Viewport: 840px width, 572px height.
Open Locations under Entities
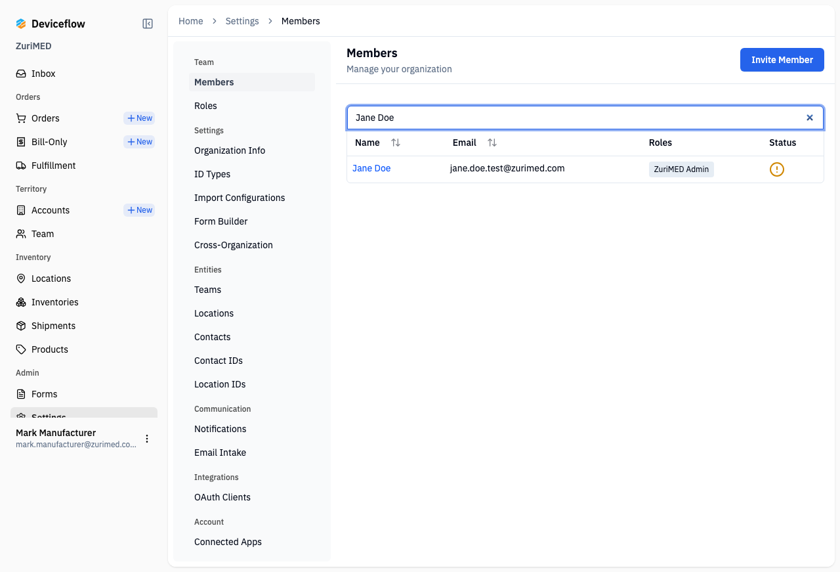pyautogui.click(x=252, y=313)
